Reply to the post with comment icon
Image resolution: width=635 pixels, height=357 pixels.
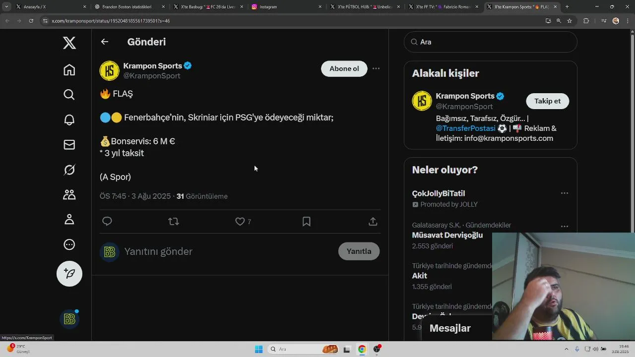(x=107, y=221)
